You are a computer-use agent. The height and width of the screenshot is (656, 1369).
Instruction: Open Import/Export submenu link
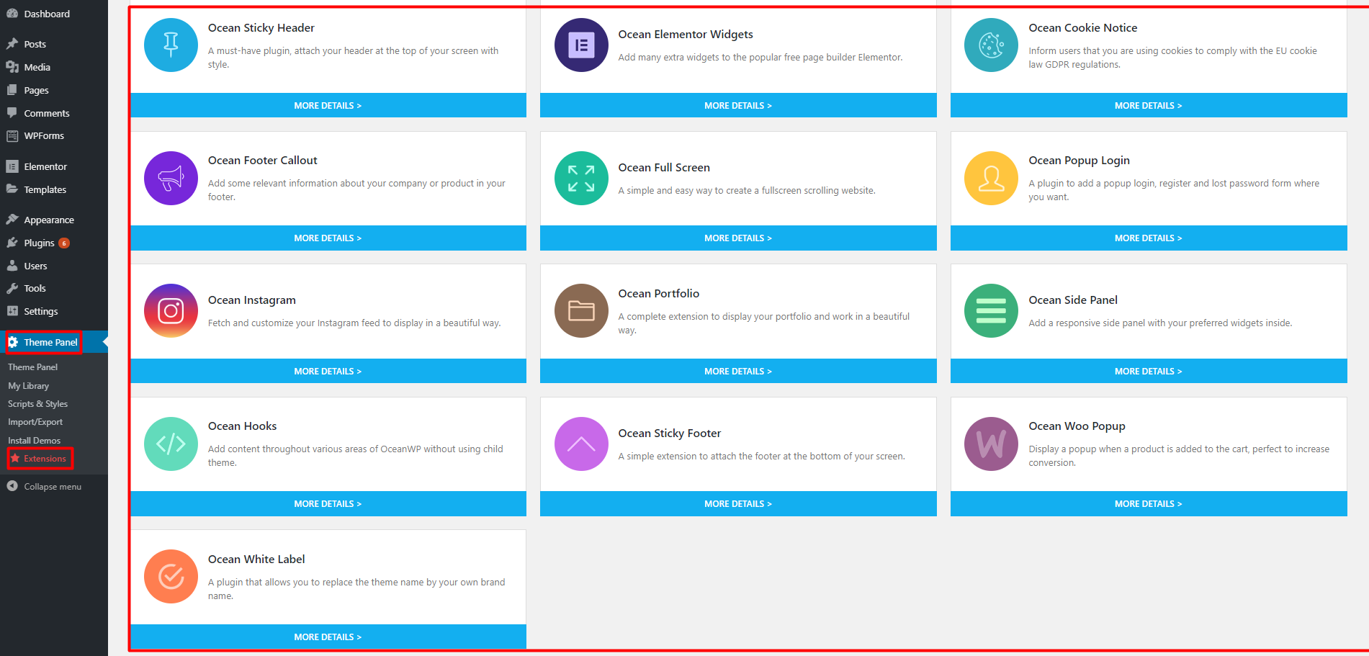pos(35,422)
